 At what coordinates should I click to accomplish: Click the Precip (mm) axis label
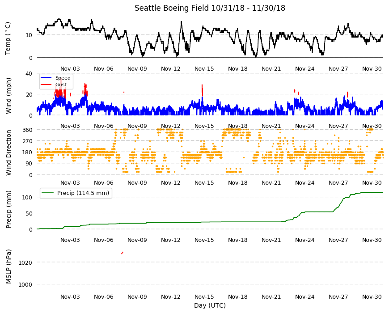8,209
